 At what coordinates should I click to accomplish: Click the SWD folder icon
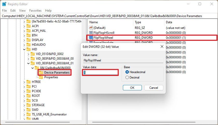click(29, 110)
